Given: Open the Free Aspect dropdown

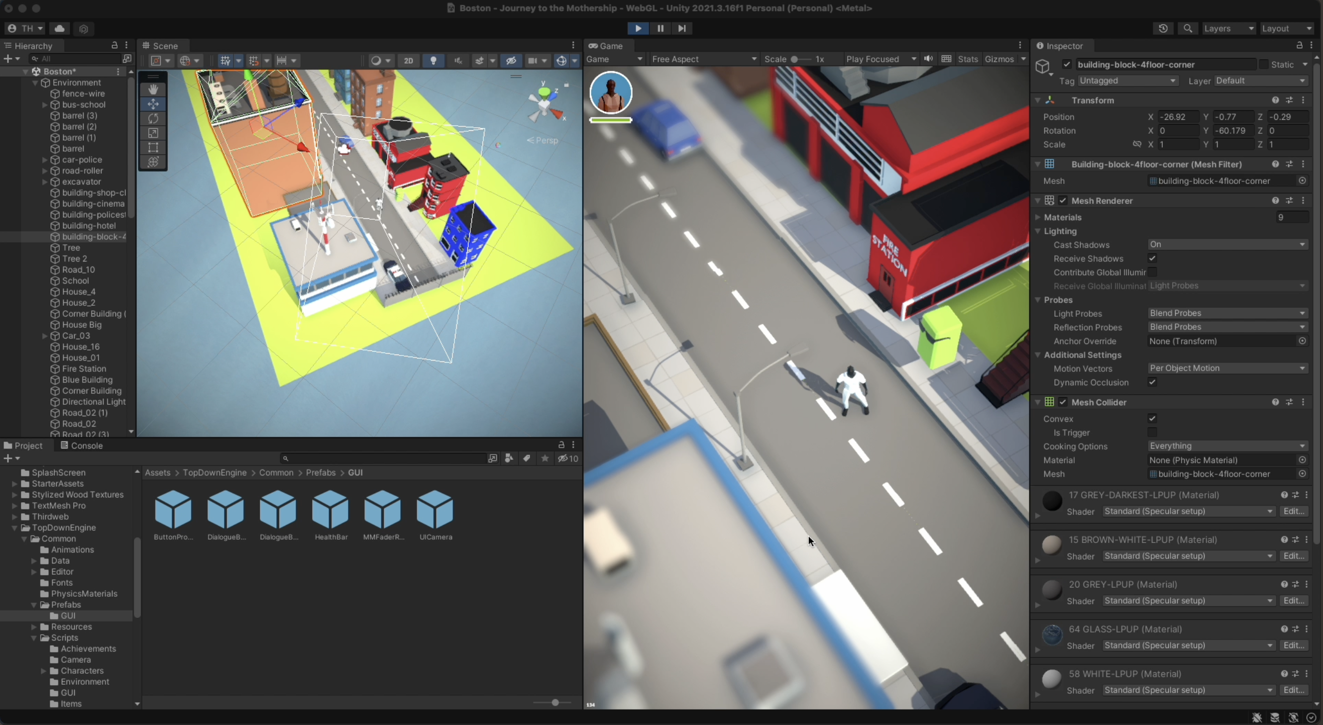Looking at the screenshot, I should (x=704, y=59).
